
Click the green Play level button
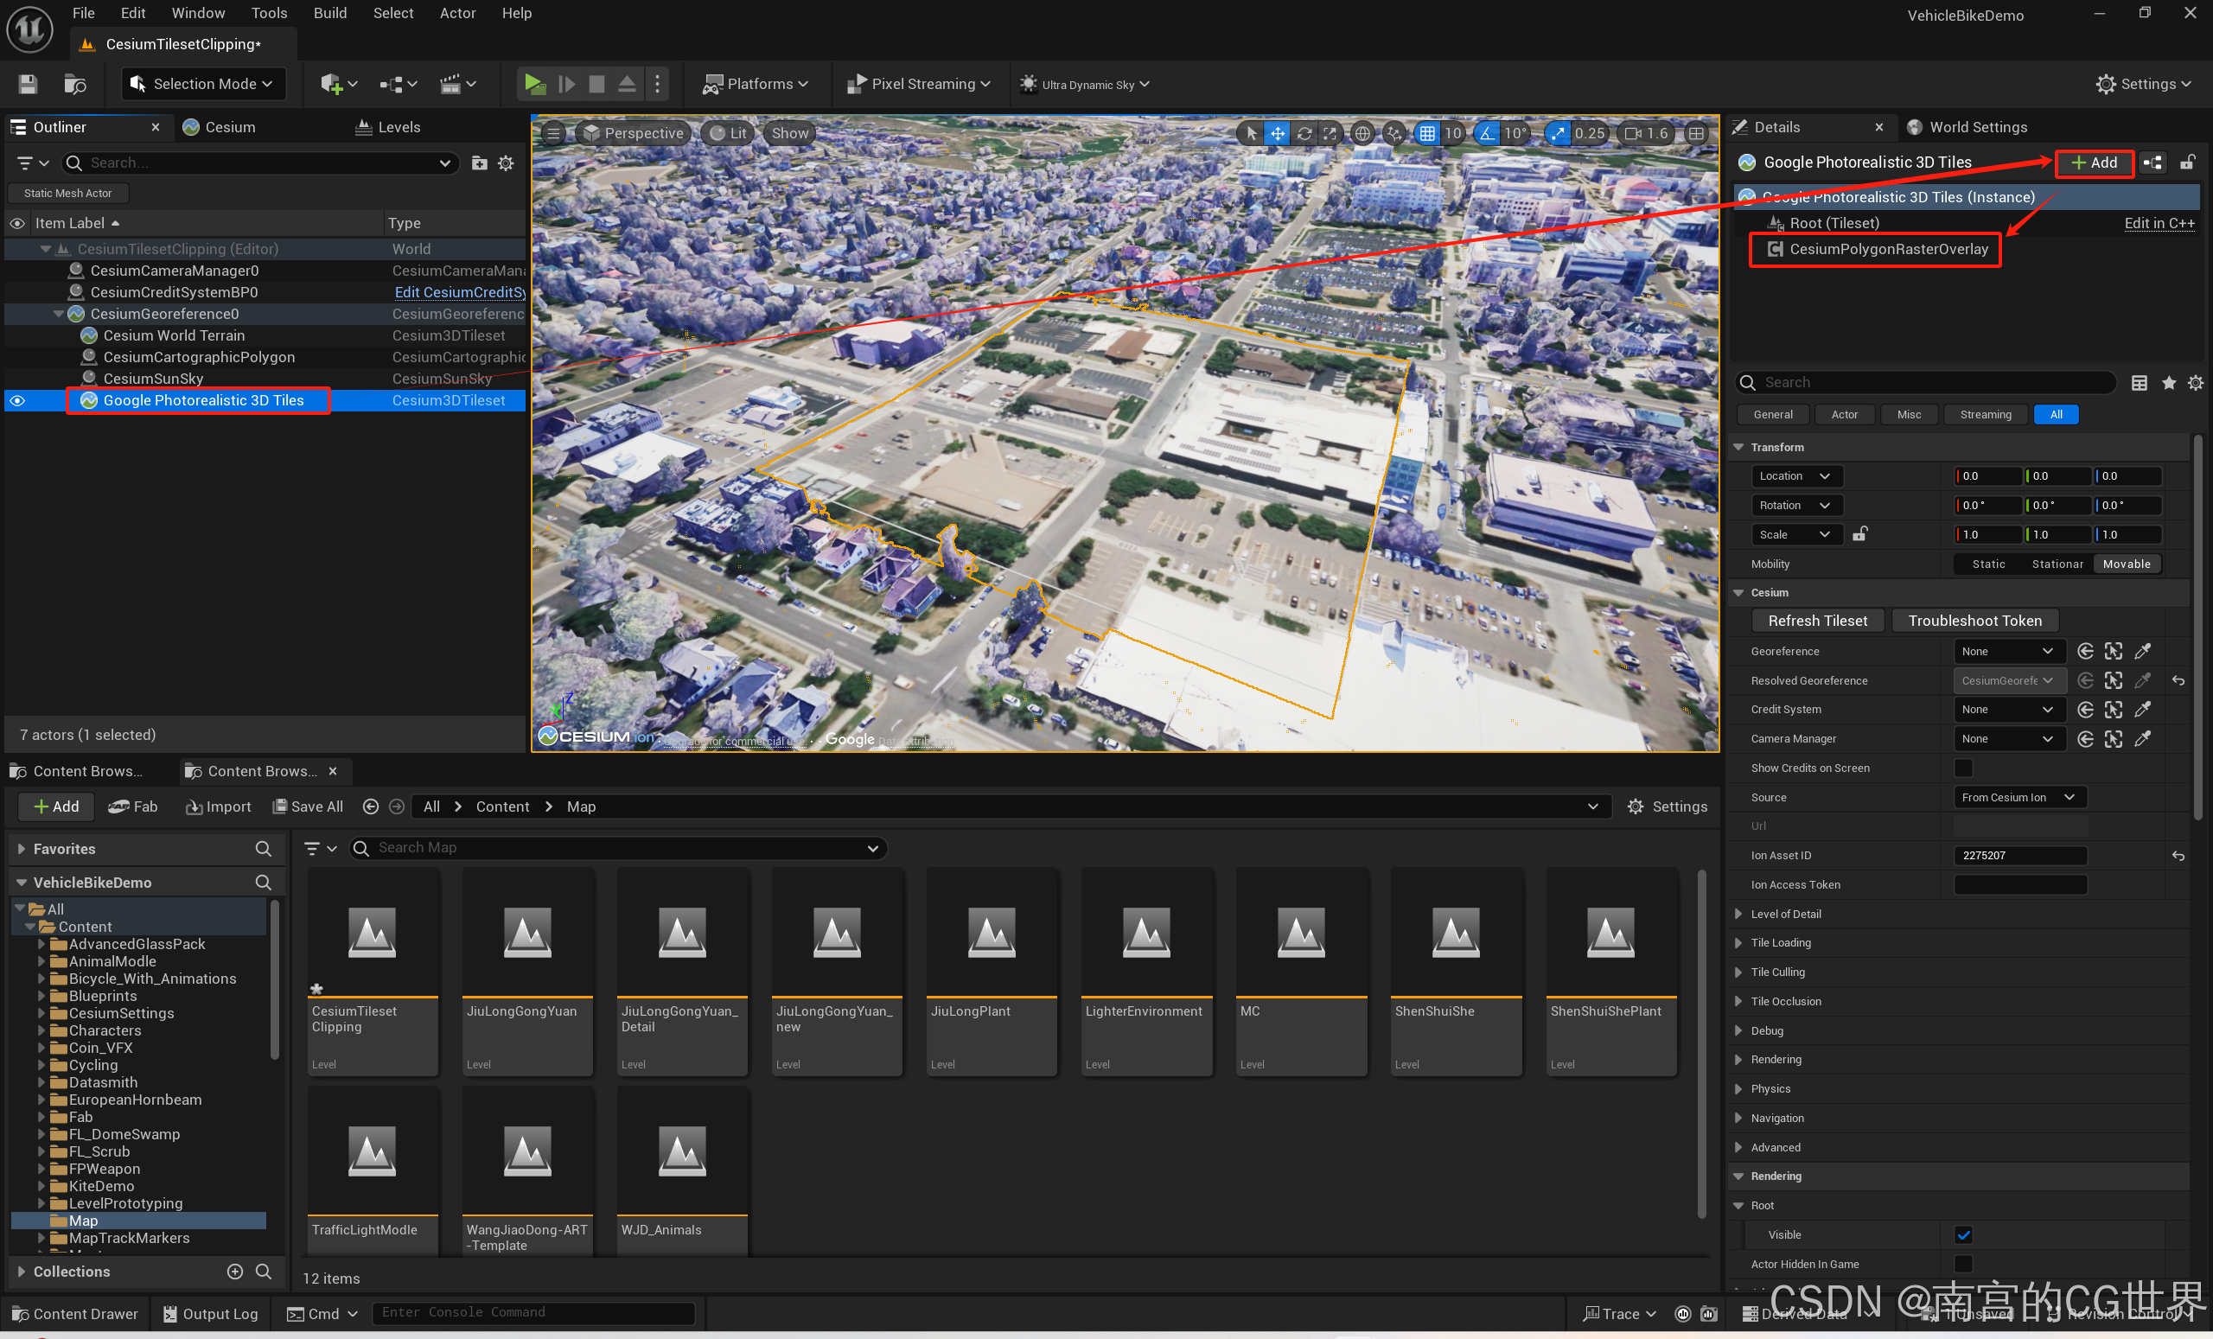534,84
